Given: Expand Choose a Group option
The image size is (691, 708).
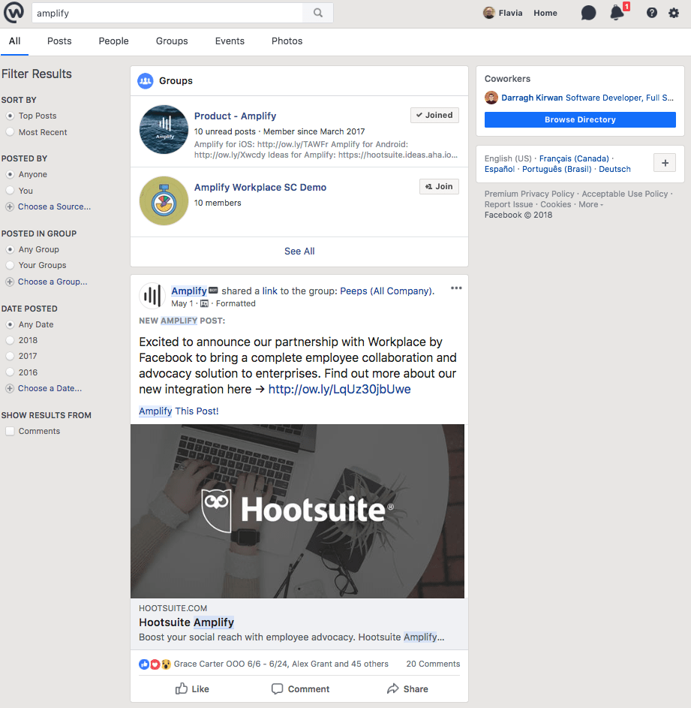Looking at the screenshot, I should (x=53, y=282).
